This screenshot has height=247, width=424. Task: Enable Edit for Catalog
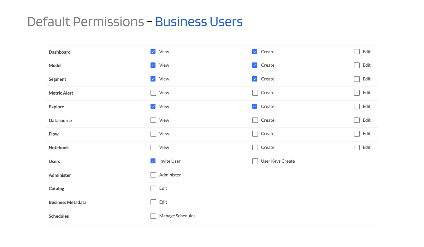[x=153, y=188]
